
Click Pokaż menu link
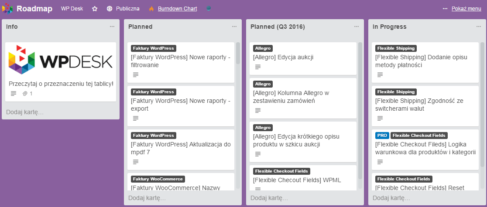coord(466,9)
